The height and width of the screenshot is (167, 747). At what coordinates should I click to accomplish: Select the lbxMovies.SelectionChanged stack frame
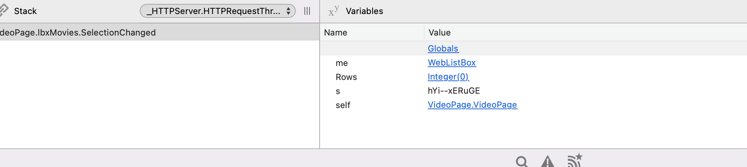[160, 32]
